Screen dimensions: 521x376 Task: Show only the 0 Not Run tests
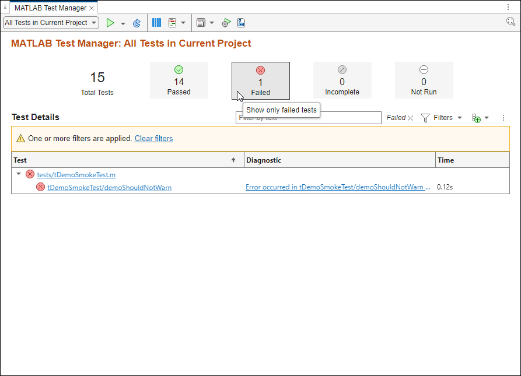(424, 80)
